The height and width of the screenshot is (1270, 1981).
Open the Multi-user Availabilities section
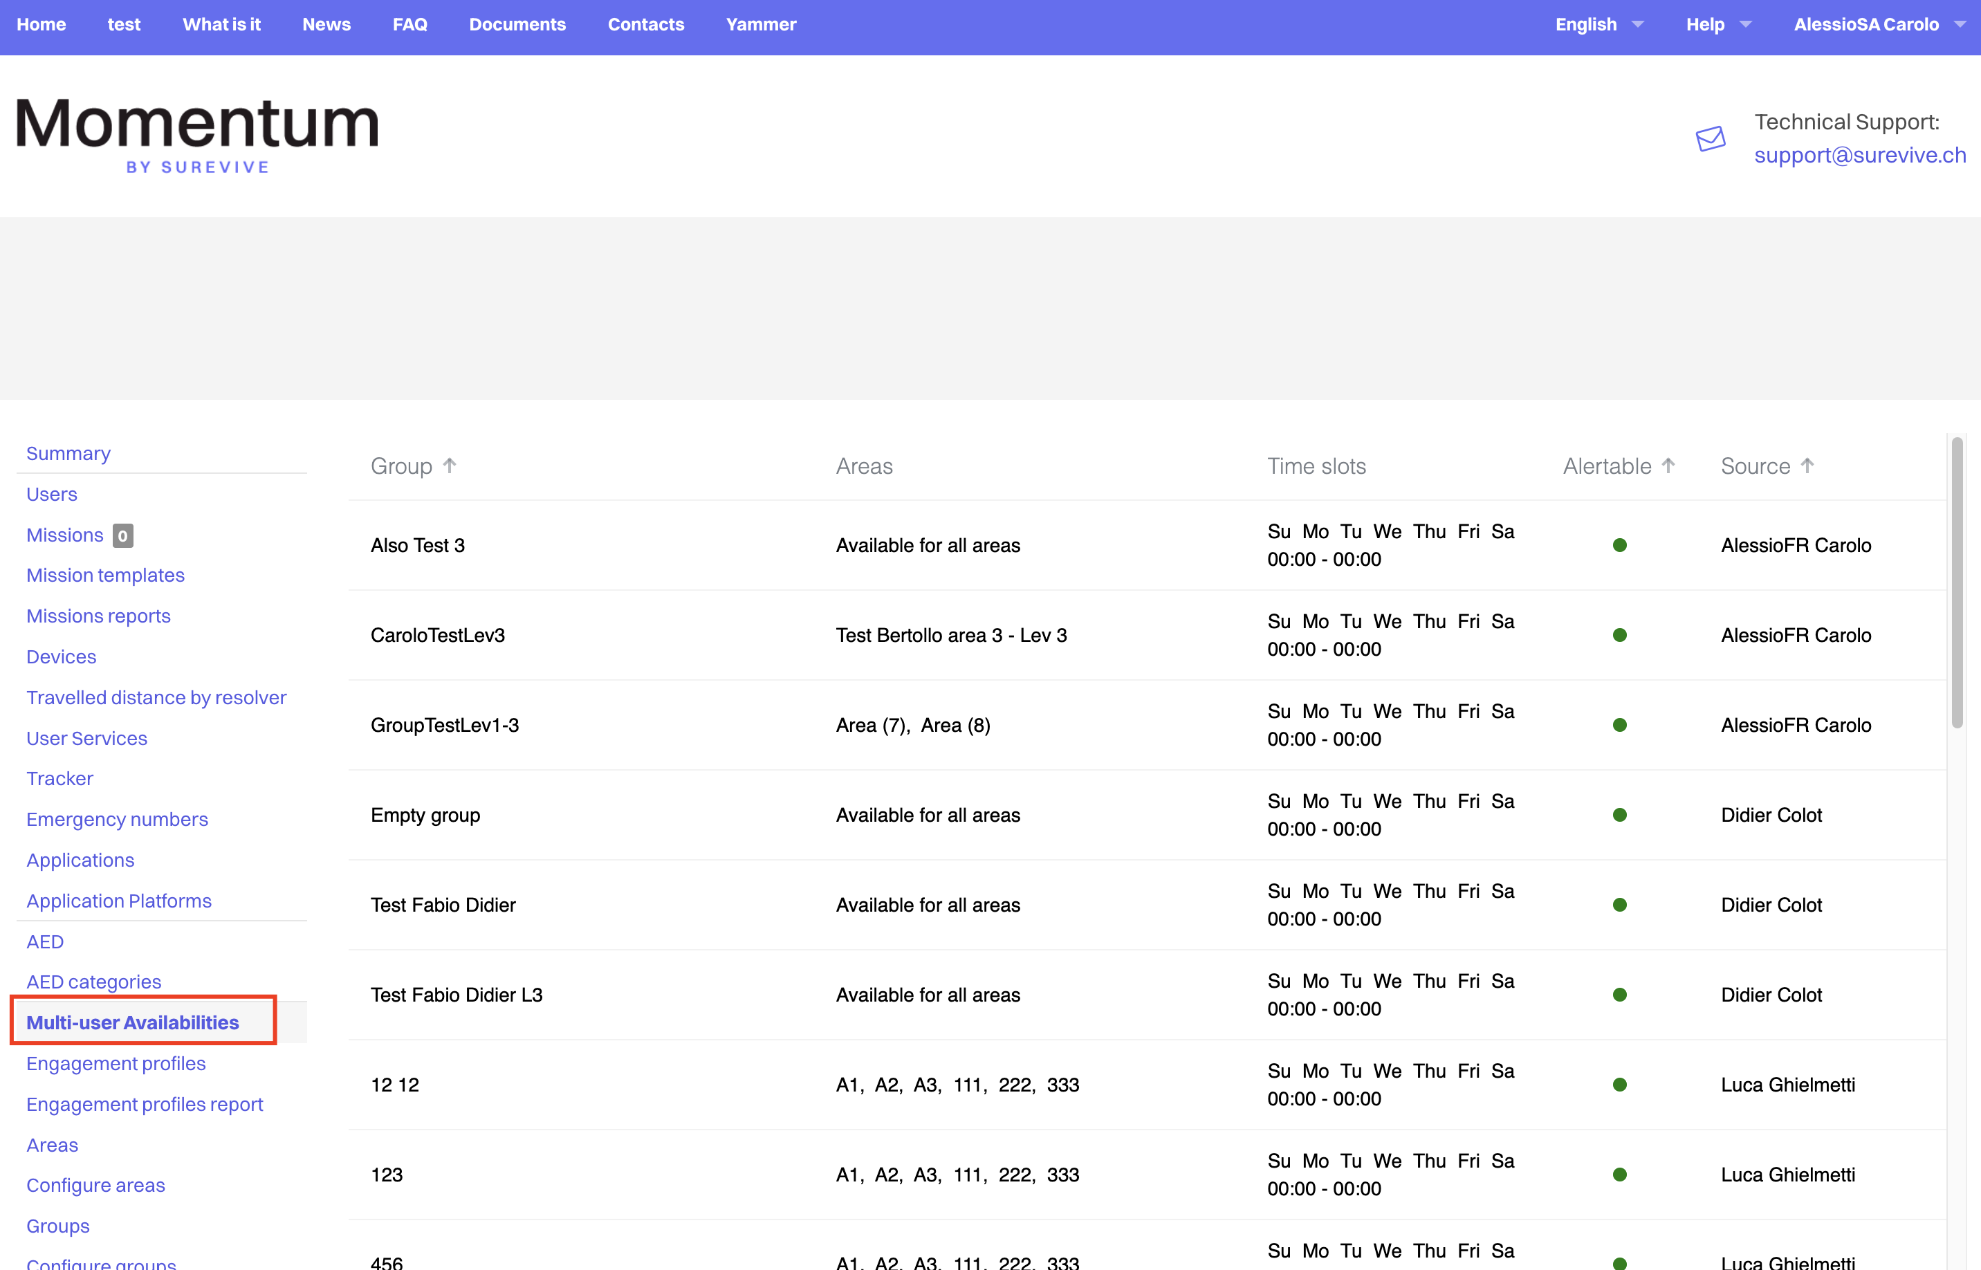[133, 1022]
